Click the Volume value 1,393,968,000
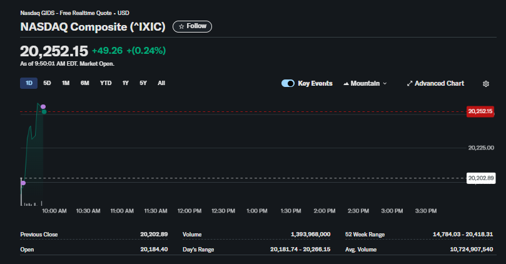 click(310, 235)
